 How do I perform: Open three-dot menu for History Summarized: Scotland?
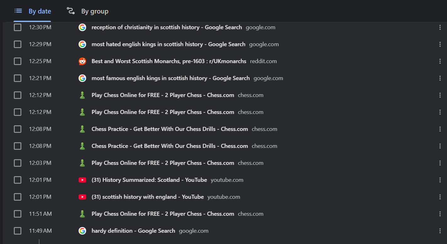pyautogui.click(x=440, y=180)
